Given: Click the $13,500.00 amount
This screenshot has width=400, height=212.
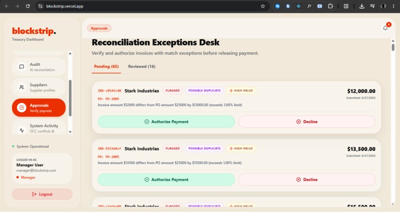Looking at the screenshot, I should [361, 149].
